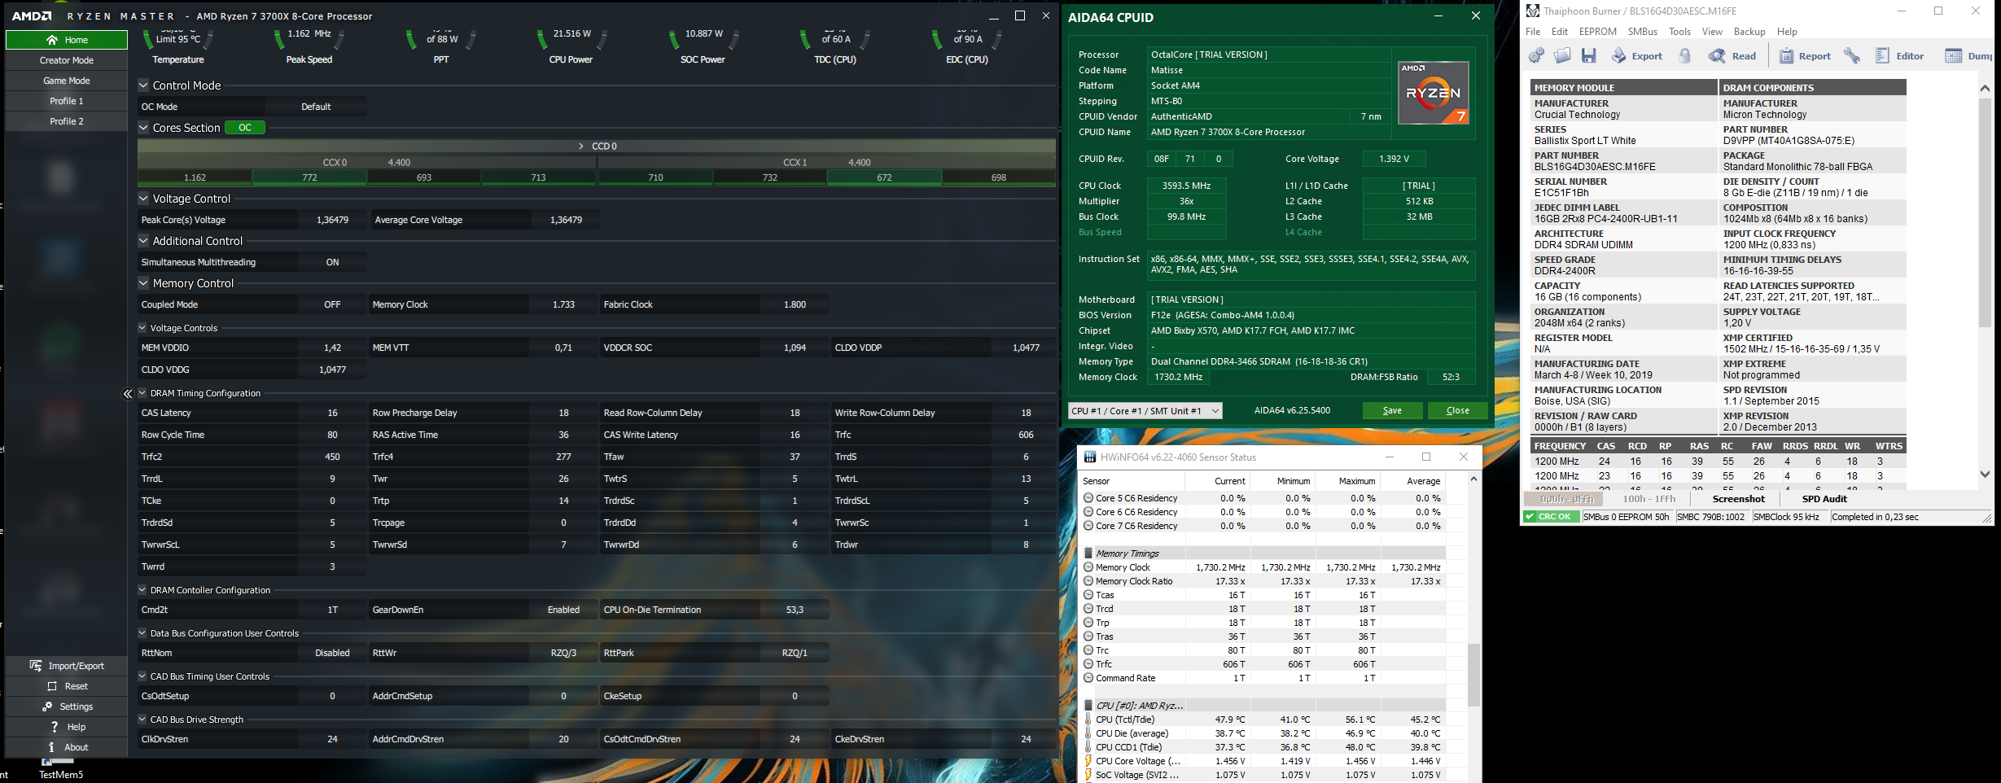The height and width of the screenshot is (783, 2001).
Task: Go to Home in Ryzen Master sidebar
Action: 67,40
